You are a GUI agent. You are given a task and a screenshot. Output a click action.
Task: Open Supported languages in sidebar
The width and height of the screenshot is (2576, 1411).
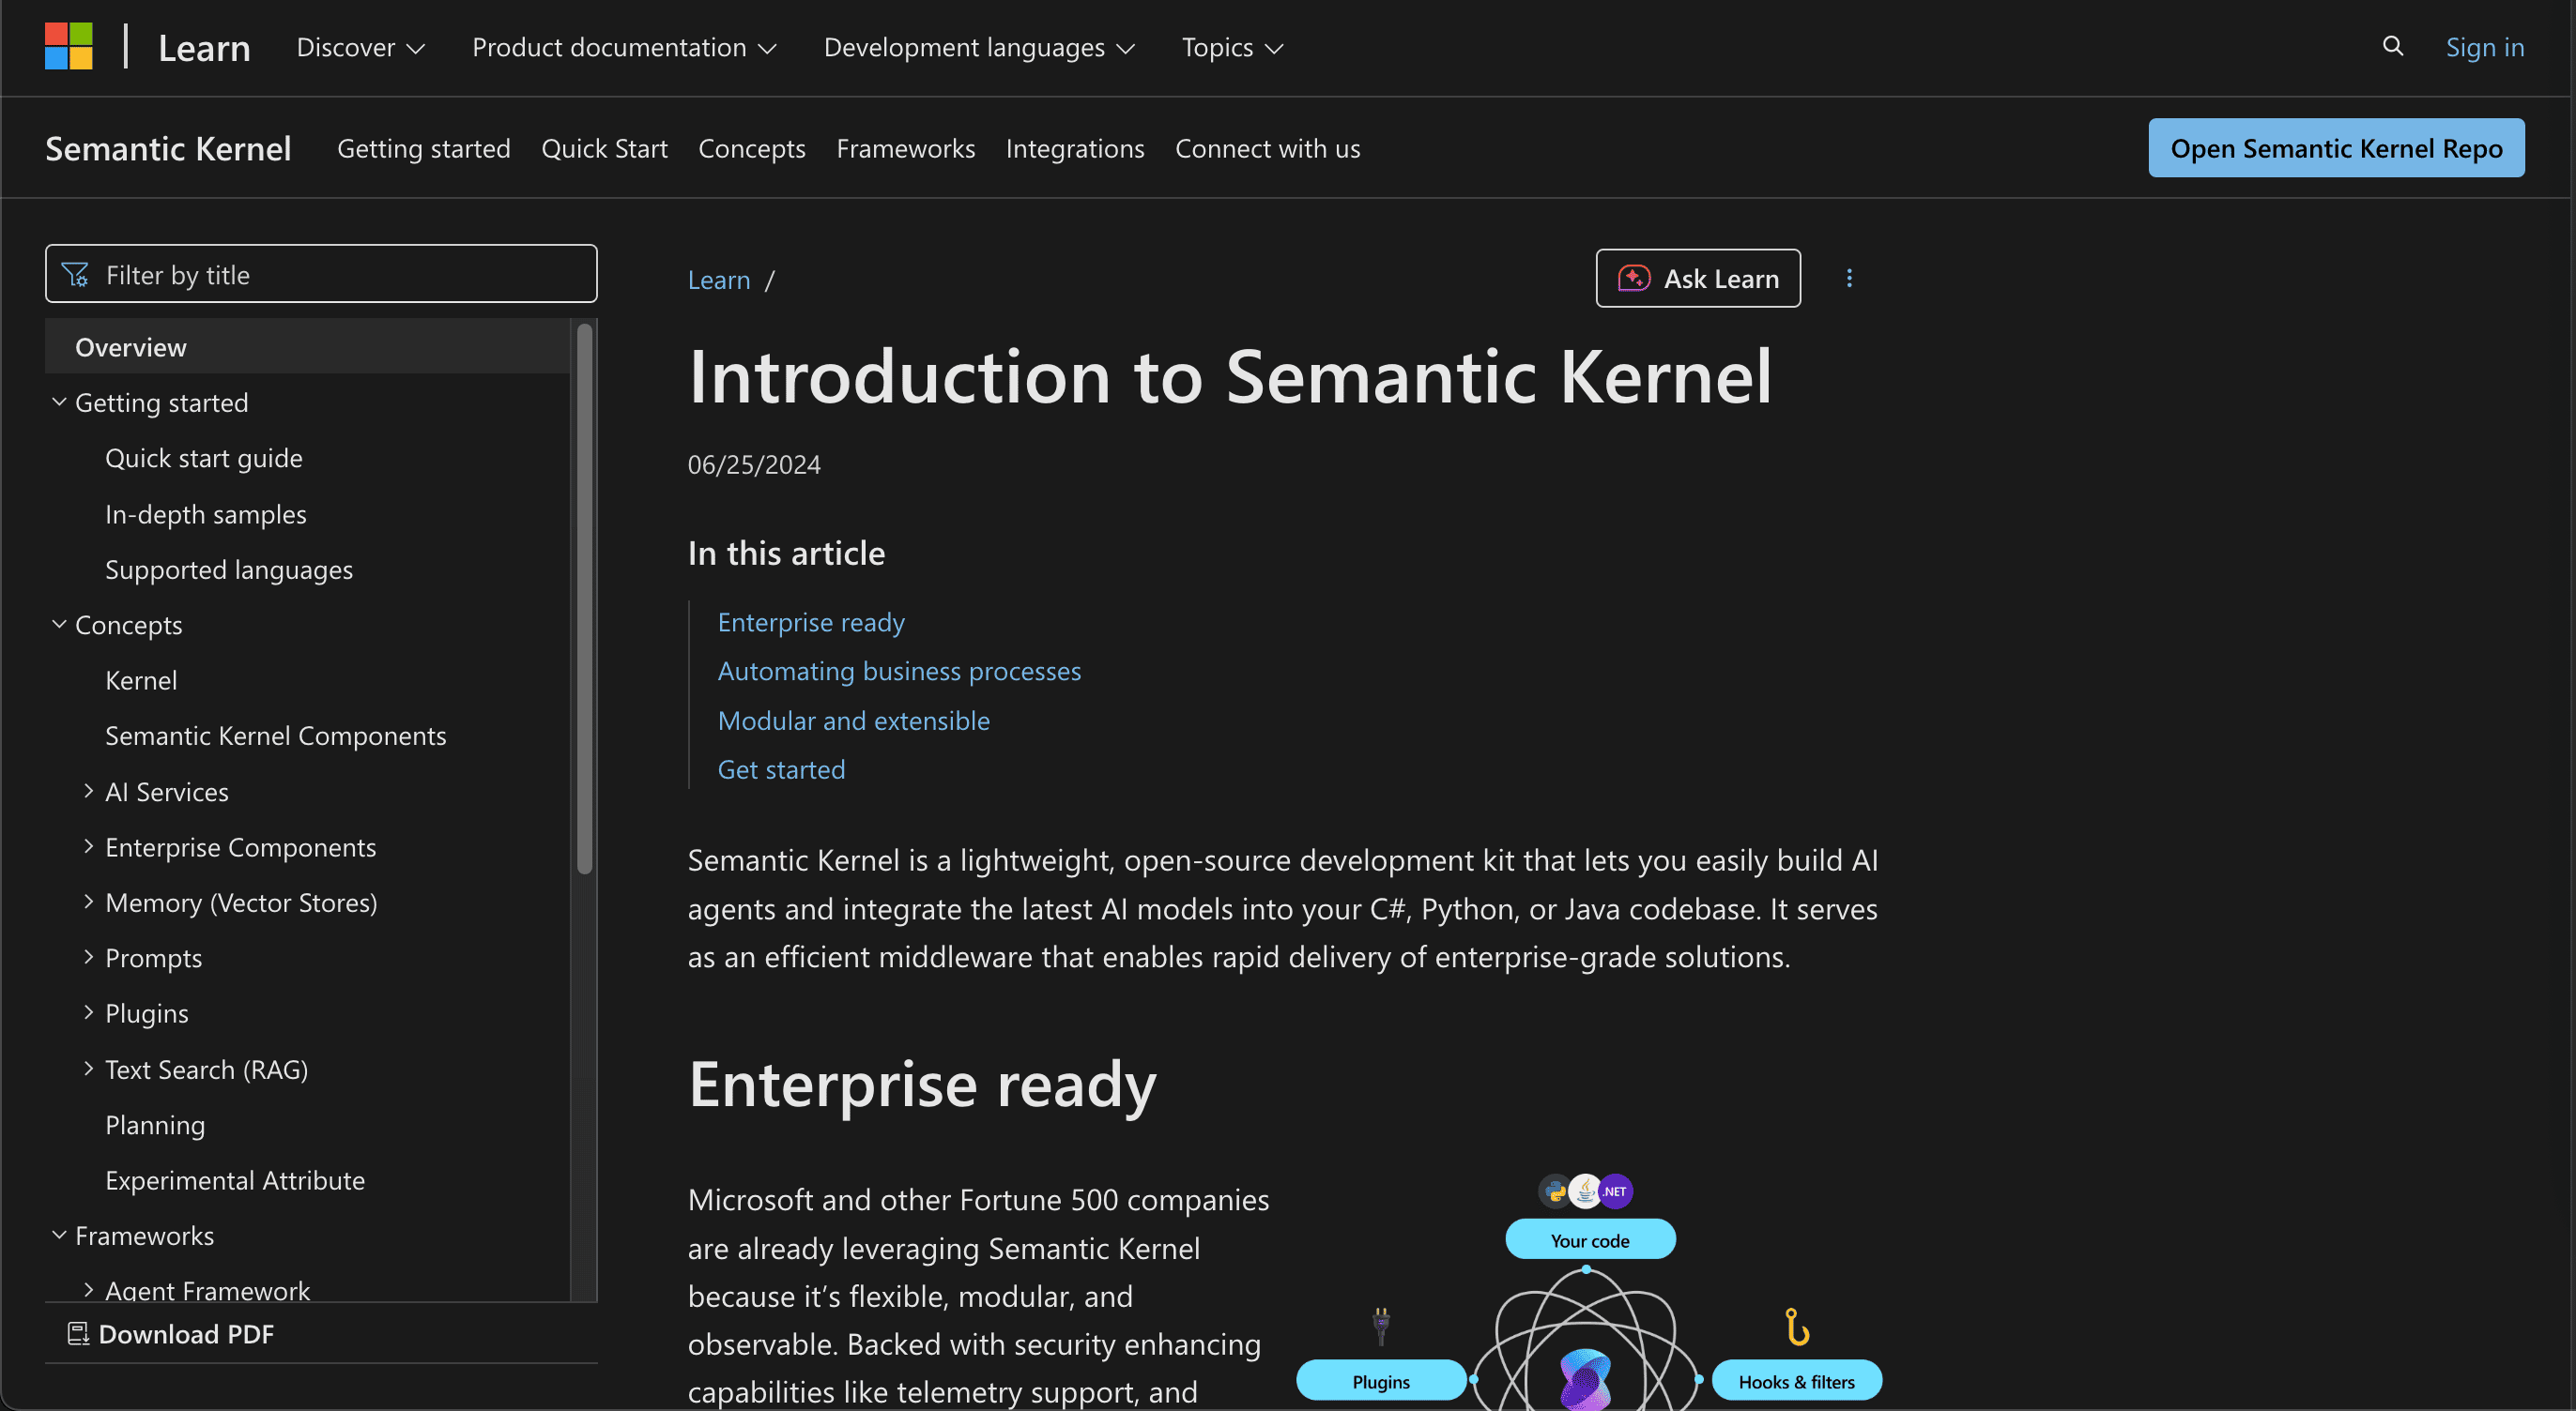229,569
